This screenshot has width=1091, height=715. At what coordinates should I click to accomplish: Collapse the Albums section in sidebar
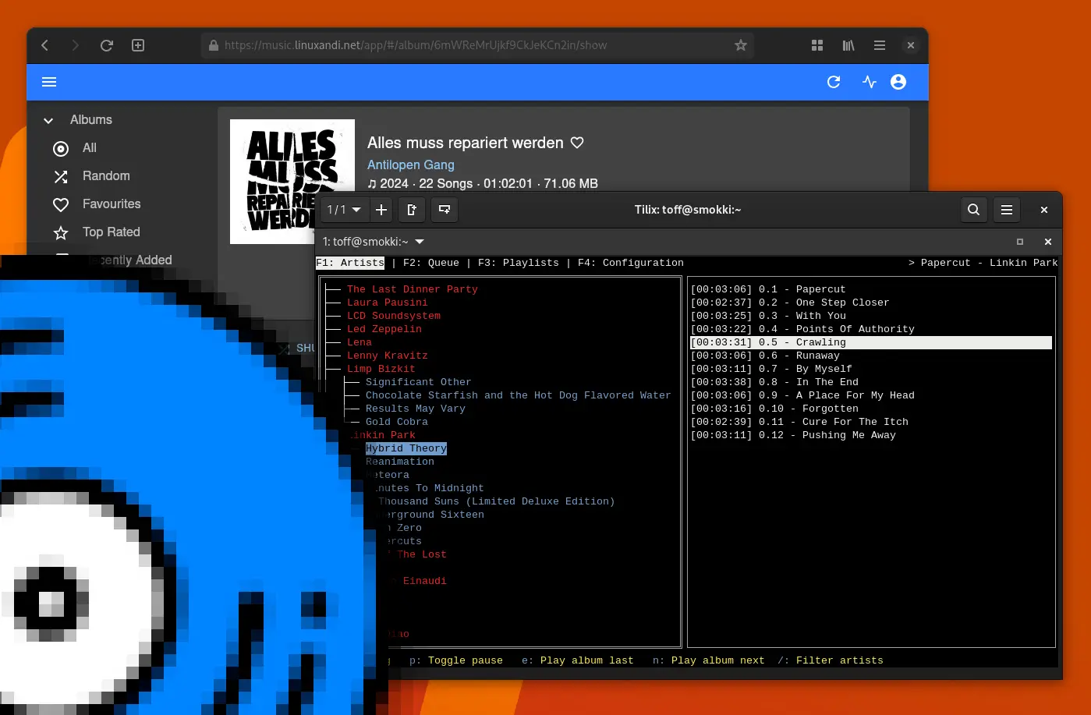pos(48,120)
